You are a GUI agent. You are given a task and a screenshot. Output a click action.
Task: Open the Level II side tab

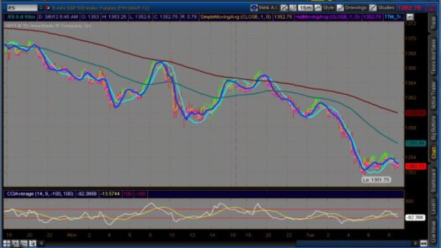tap(434, 207)
